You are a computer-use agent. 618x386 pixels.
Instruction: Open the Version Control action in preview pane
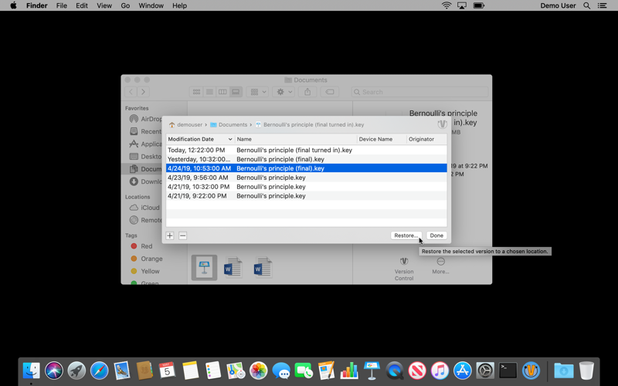pyautogui.click(x=404, y=269)
